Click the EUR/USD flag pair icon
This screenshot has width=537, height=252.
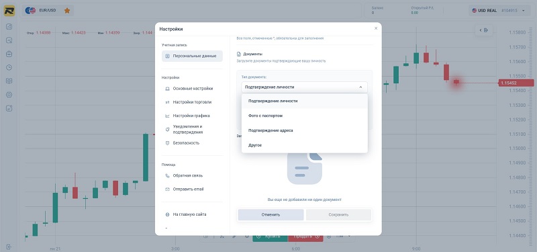pos(30,11)
